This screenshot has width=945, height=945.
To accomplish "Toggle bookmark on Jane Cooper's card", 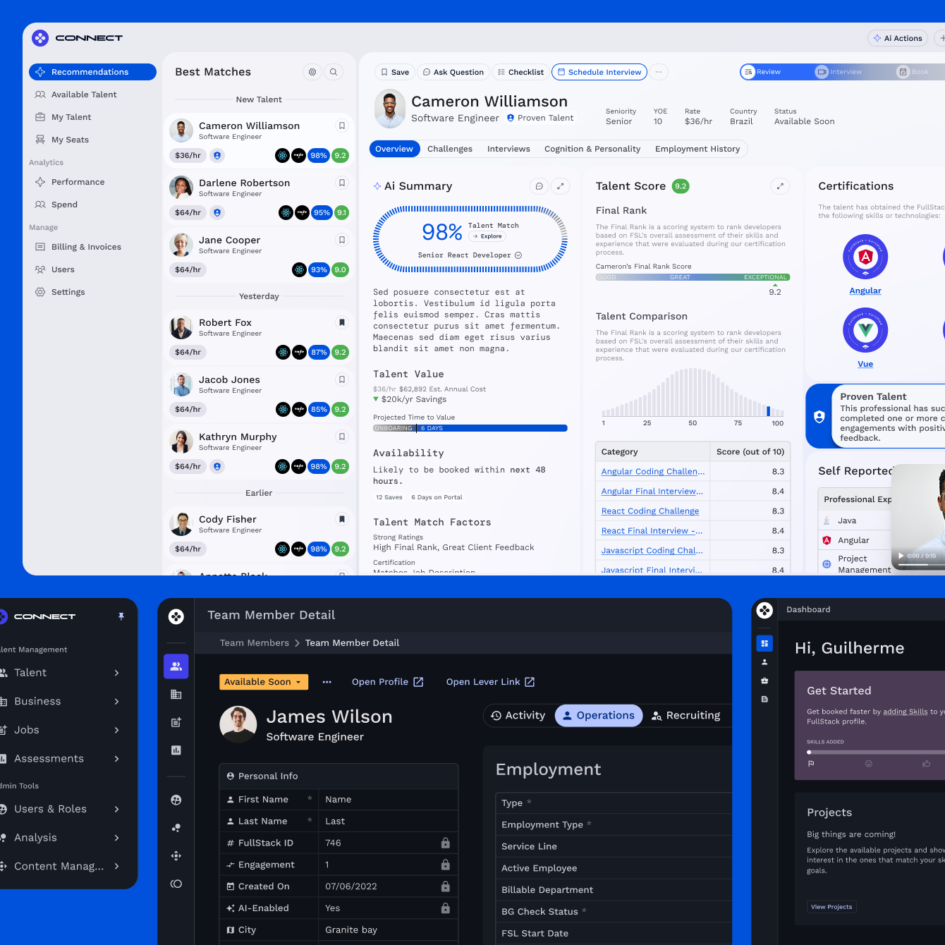I will pos(342,240).
